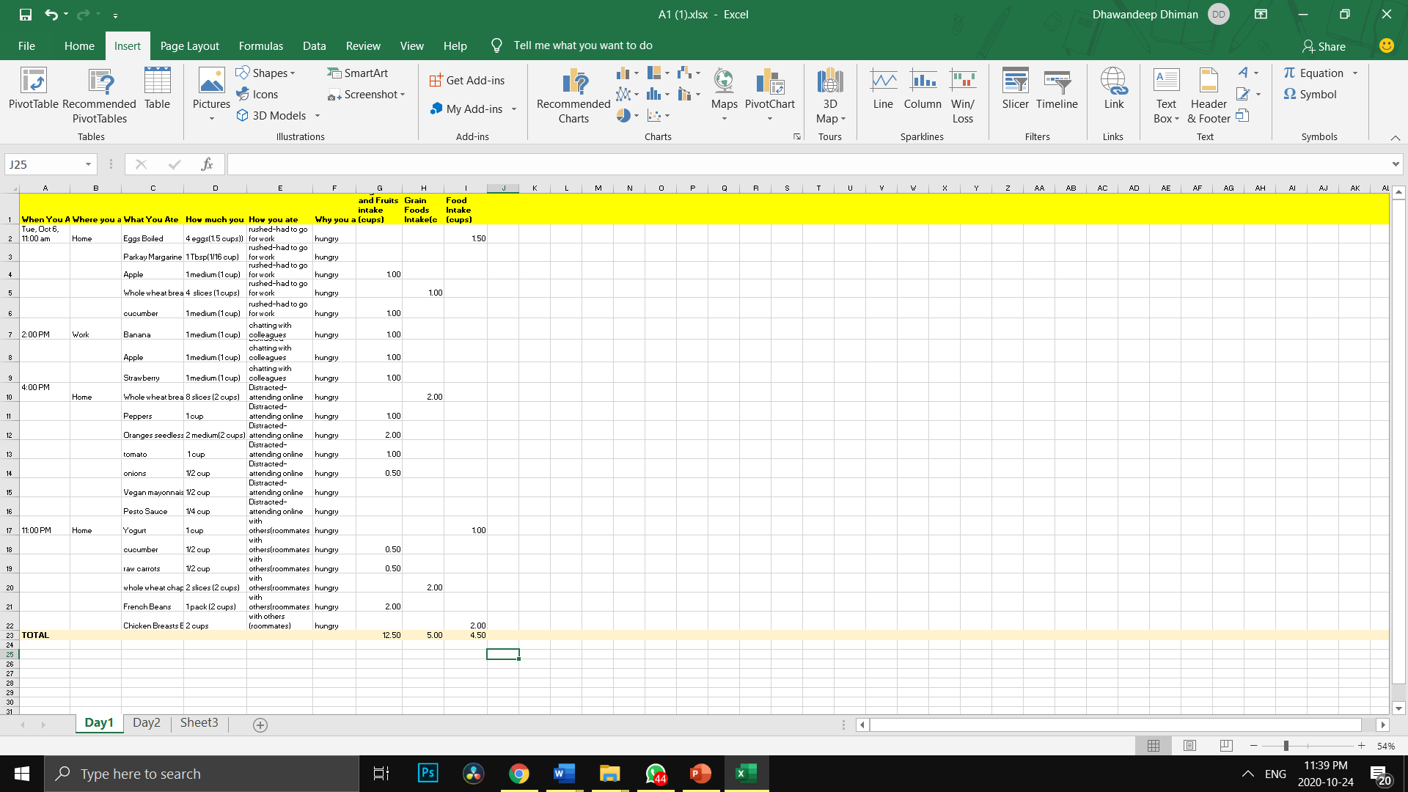This screenshot has height=792, width=1408.
Task: Expand the Screenshot dropdown
Action: (403, 95)
